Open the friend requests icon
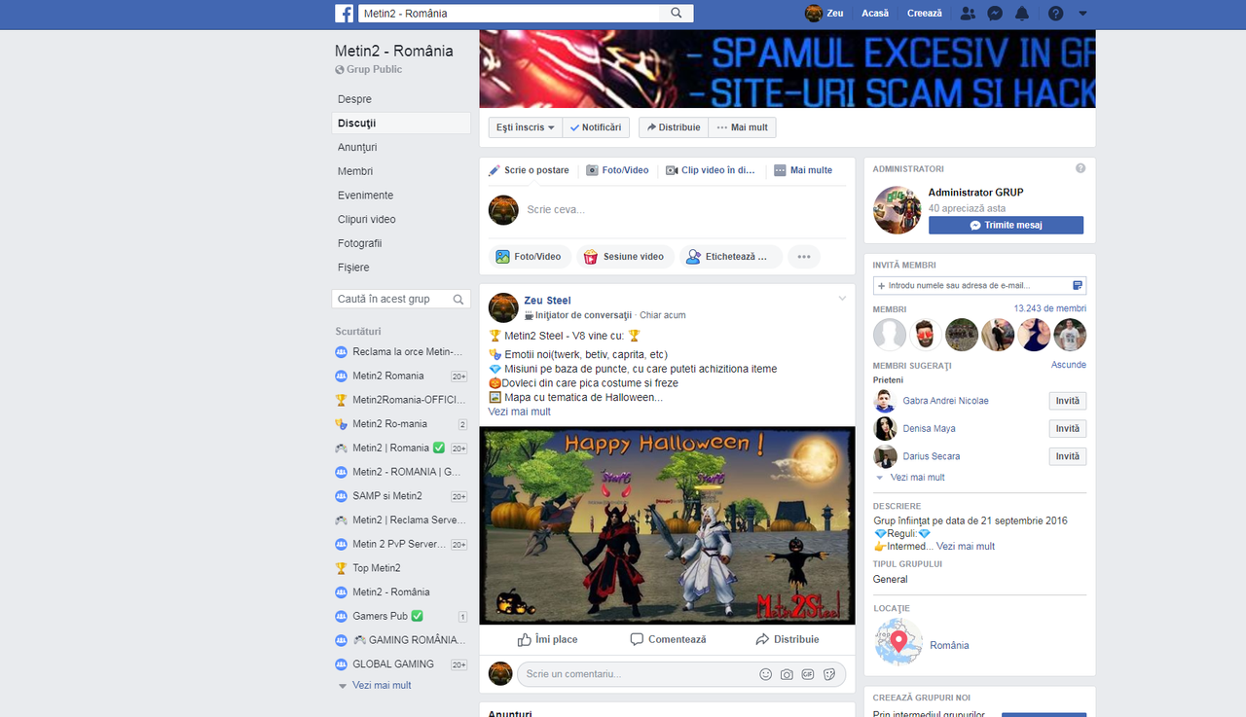1246x717 pixels. pos(967,13)
